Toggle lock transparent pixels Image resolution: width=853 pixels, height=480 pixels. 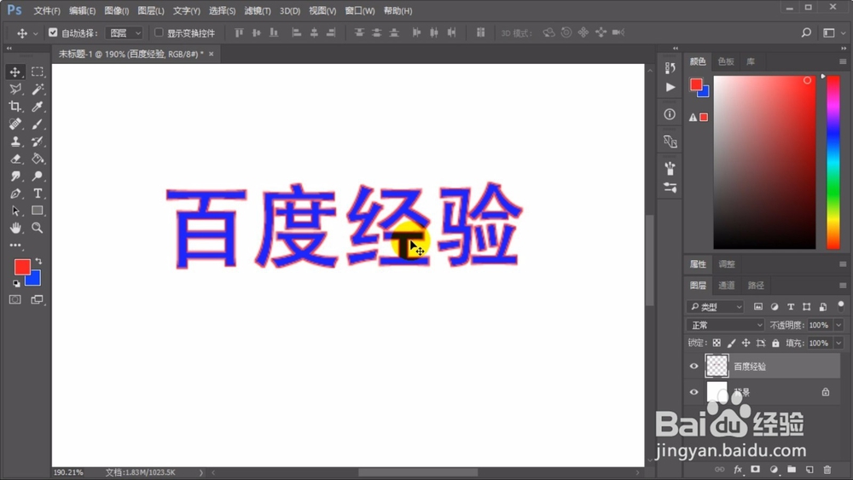click(x=717, y=343)
